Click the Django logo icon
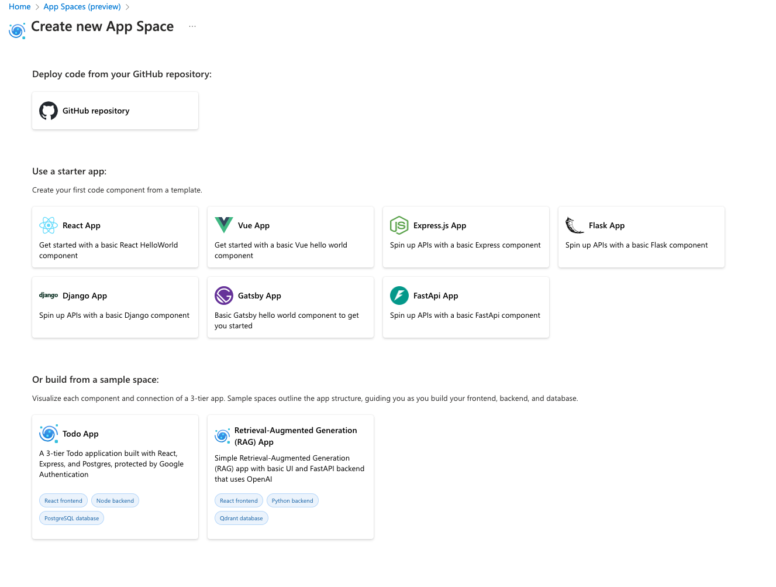776x587 pixels. 49,295
